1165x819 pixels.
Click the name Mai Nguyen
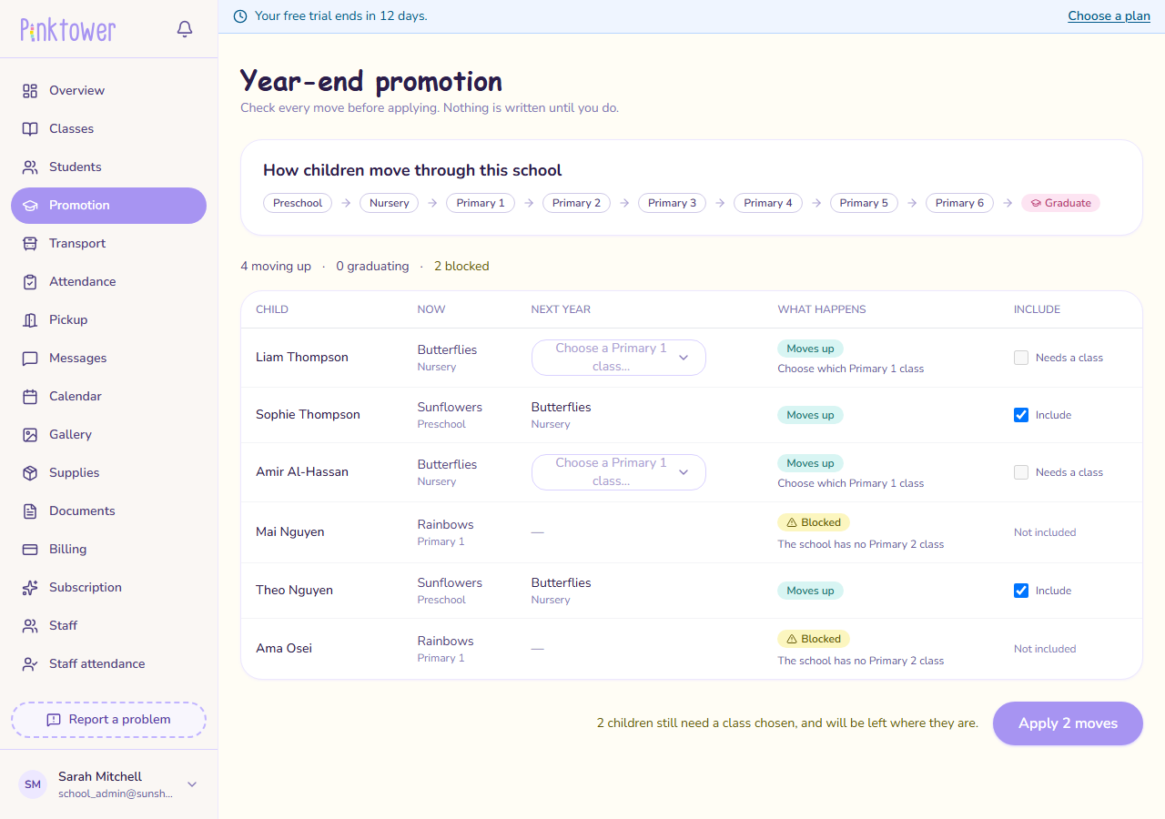(x=290, y=531)
